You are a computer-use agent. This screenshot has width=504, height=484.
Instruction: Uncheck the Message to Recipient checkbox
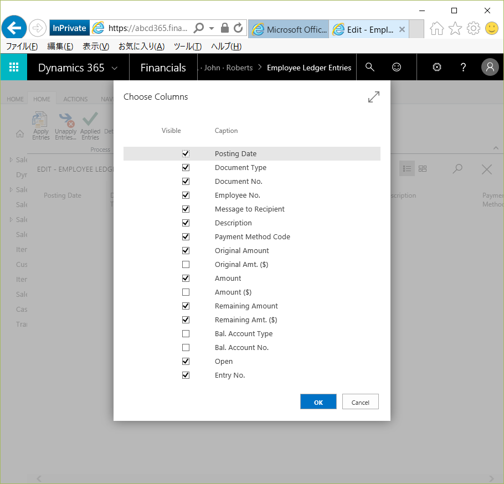click(x=186, y=209)
